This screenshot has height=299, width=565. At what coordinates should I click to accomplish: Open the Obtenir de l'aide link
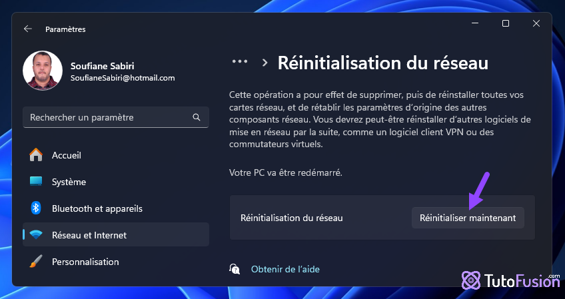285,269
